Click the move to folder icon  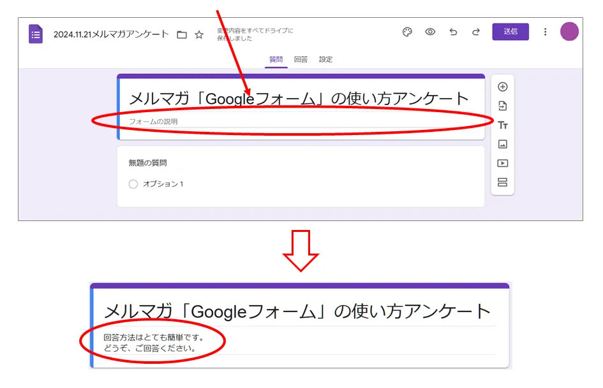182,34
